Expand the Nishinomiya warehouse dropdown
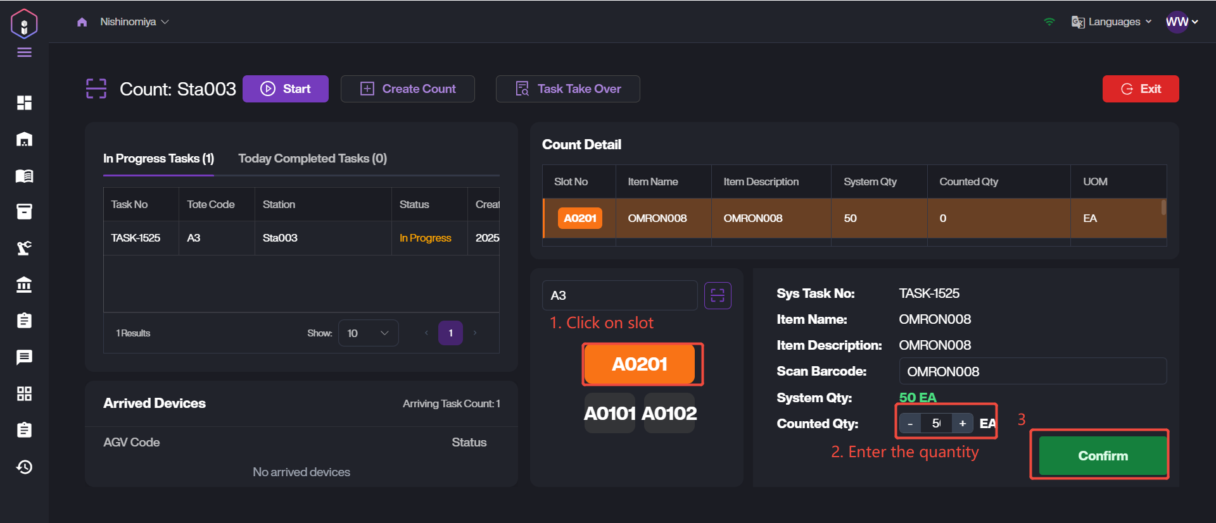This screenshot has width=1216, height=523. coord(134,22)
